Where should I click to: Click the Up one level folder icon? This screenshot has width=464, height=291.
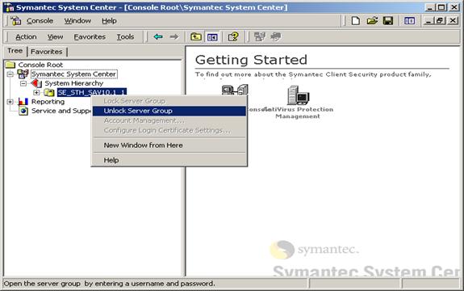click(x=196, y=36)
